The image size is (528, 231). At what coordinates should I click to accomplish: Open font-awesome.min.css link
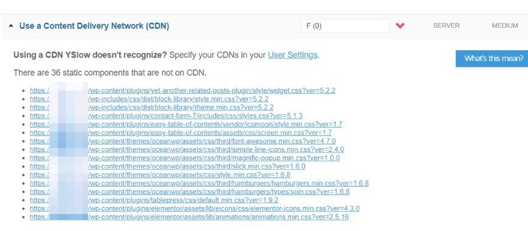[x=182, y=141]
